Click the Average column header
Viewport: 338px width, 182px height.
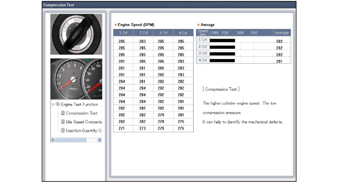pos(282,33)
